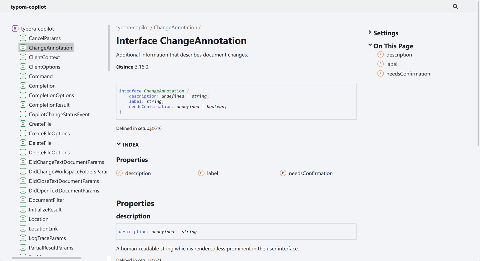
Task: Select ClientContext in the sidebar
Action: coord(44,57)
